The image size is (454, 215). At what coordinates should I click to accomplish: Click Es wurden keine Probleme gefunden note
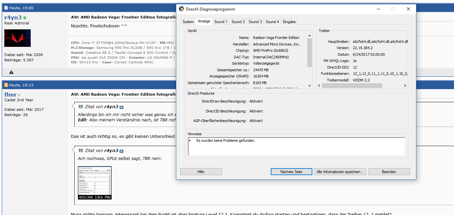click(226, 140)
